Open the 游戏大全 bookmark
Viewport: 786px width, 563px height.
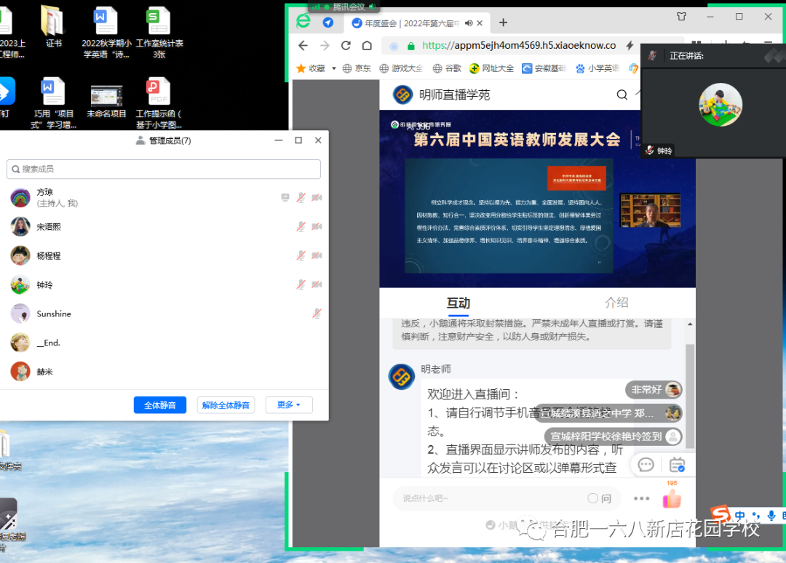[401, 68]
